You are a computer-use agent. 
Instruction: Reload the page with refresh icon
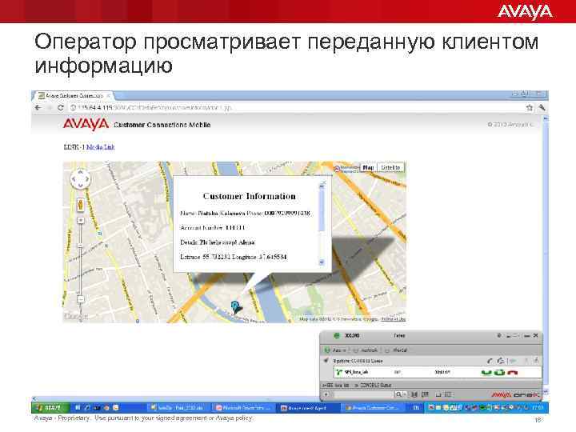(61, 108)
